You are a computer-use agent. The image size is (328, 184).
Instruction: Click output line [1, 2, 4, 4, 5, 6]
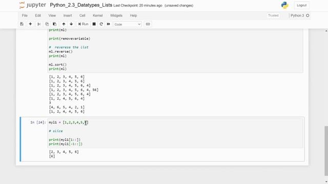tap(67, 111)
